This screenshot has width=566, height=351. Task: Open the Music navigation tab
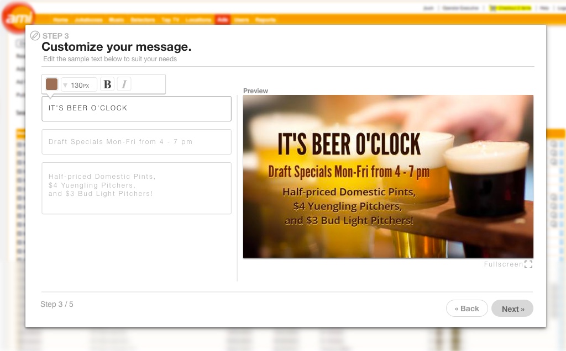[x=116, y=20]
